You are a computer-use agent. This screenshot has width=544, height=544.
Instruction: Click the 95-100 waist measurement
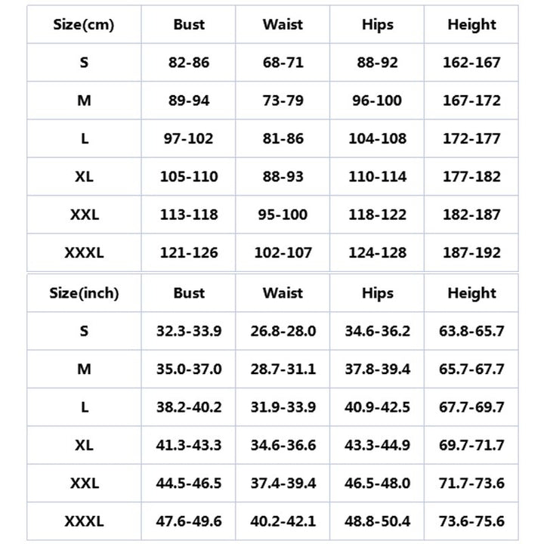(x=283, y=215)
